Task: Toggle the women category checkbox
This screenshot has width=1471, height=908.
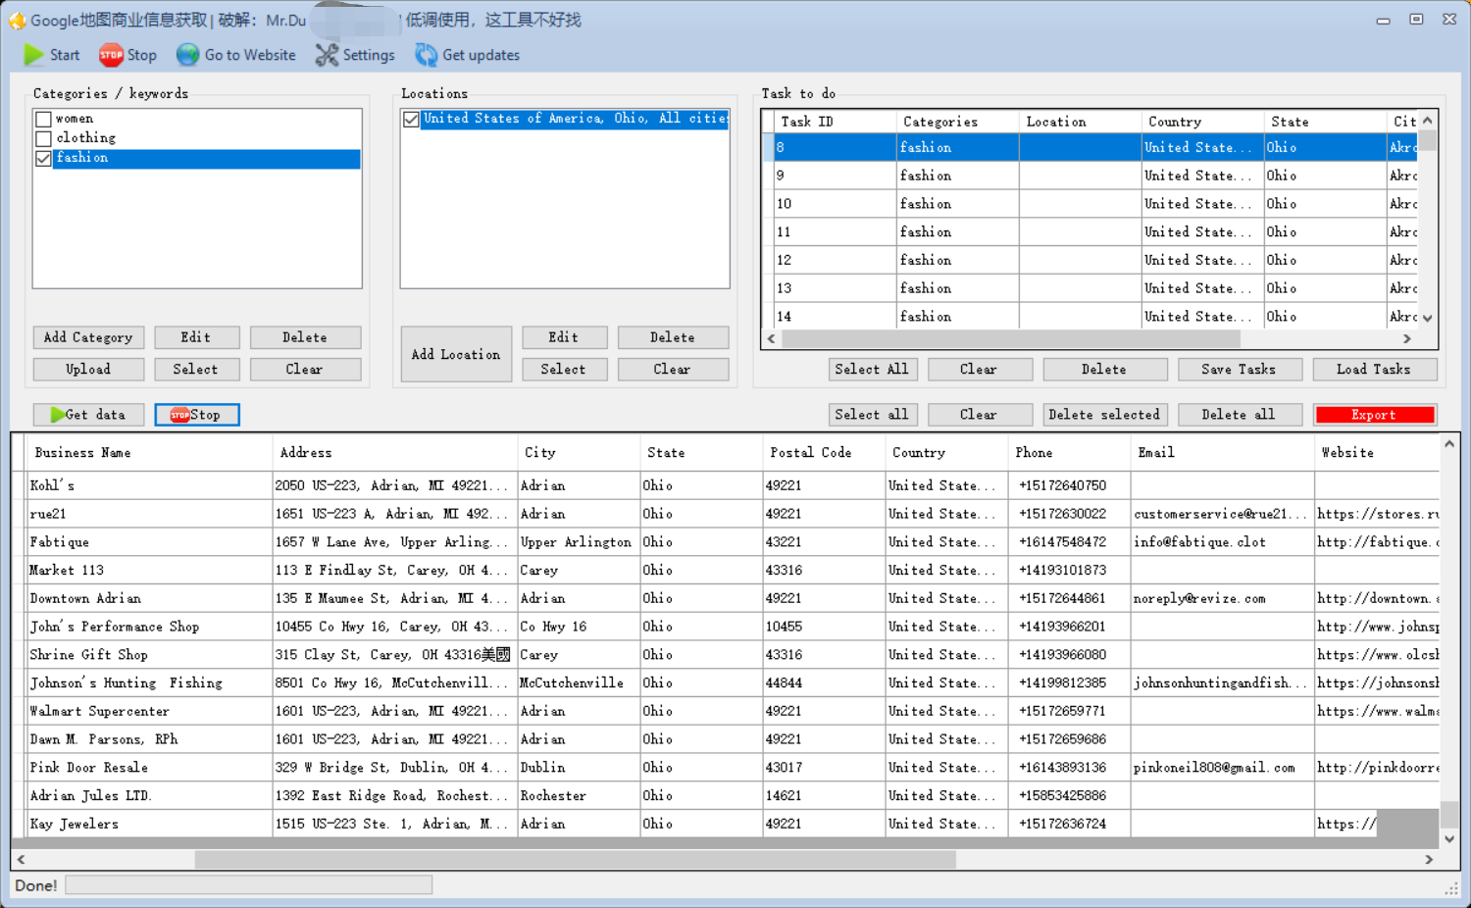Action: tap(43, 120)
